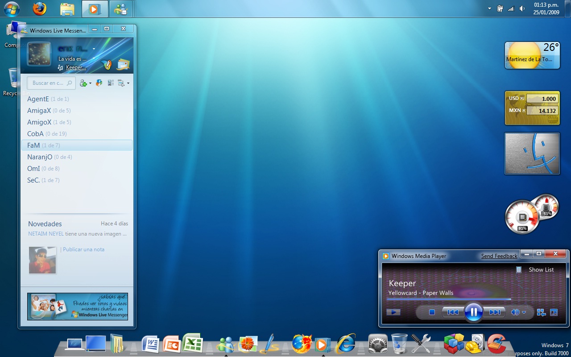The image size is (571, 357).
Task: Skip to next track in Media Player
Action: (494, 312)
